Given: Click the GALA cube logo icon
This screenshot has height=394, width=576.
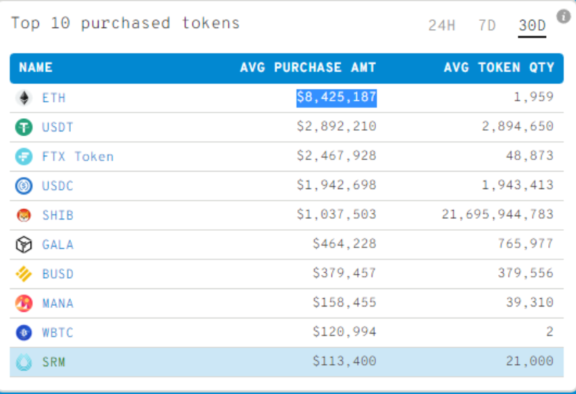Looking at the screenshot, I should (x=24, y=245).
